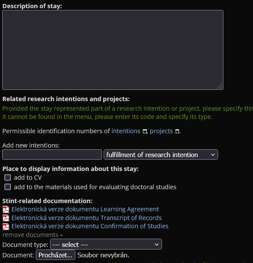Click the resize grip of the Description textarea

tap(219, 86)
